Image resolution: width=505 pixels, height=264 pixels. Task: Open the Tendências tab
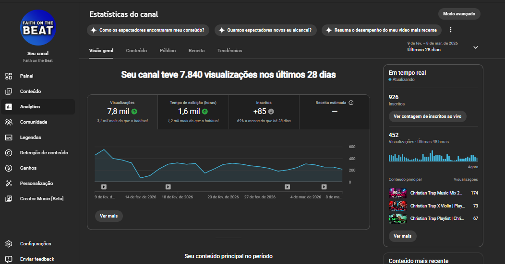[x=229, y=50]
